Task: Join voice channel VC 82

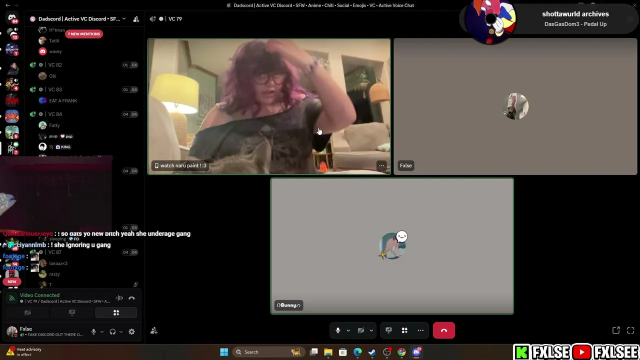Action: pos(55,65)
